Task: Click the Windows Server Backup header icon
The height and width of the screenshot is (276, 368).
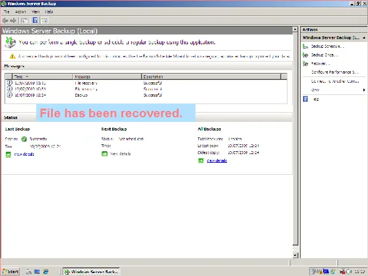Action: (x=10, y=43)
